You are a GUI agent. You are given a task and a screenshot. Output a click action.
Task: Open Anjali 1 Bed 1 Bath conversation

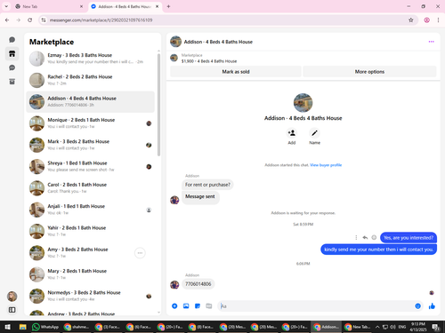[91, 210]
